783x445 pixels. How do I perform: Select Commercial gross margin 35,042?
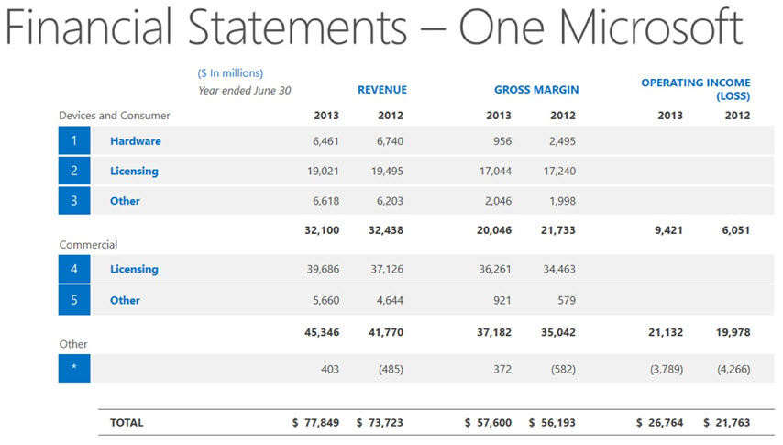point(558,332)
